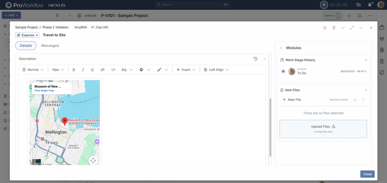Open the notifications bell
Image resolution: width=387 pixels, height=183 pixels.
click(370, 5)
